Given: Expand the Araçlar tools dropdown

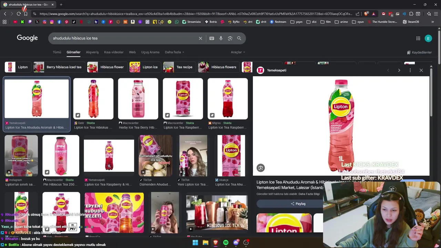Looking at the screenshot, I should 238,52.
